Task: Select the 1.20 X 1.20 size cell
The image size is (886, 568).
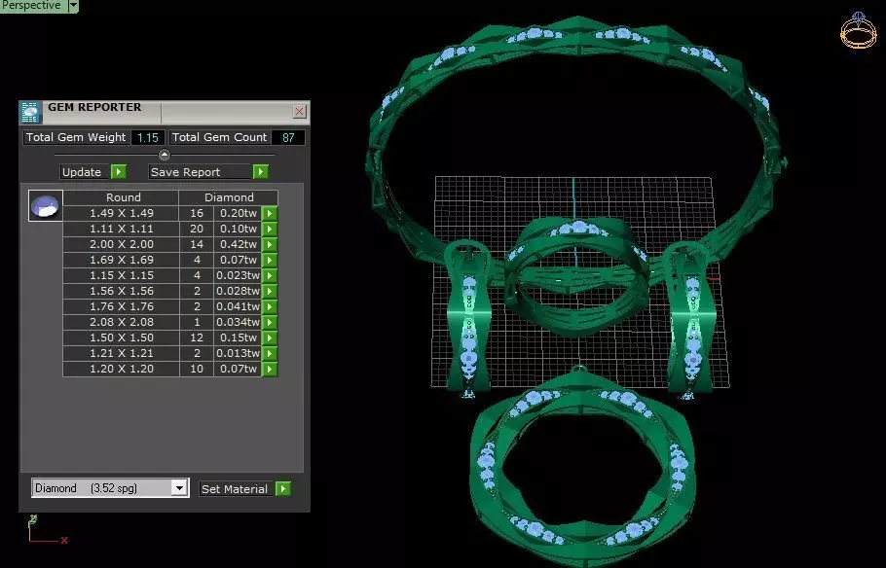Action: pos(122,369)
